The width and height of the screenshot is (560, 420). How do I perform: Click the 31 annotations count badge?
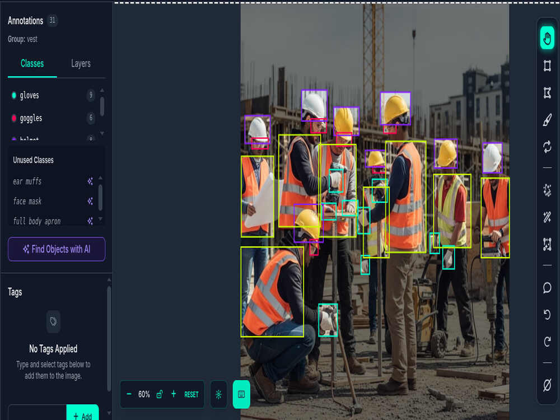pos(53,20)
